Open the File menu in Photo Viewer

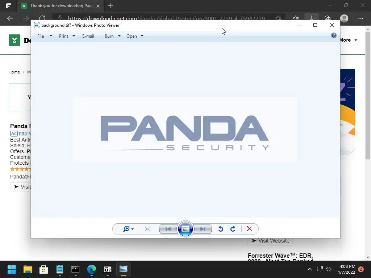tap(41, 36)
